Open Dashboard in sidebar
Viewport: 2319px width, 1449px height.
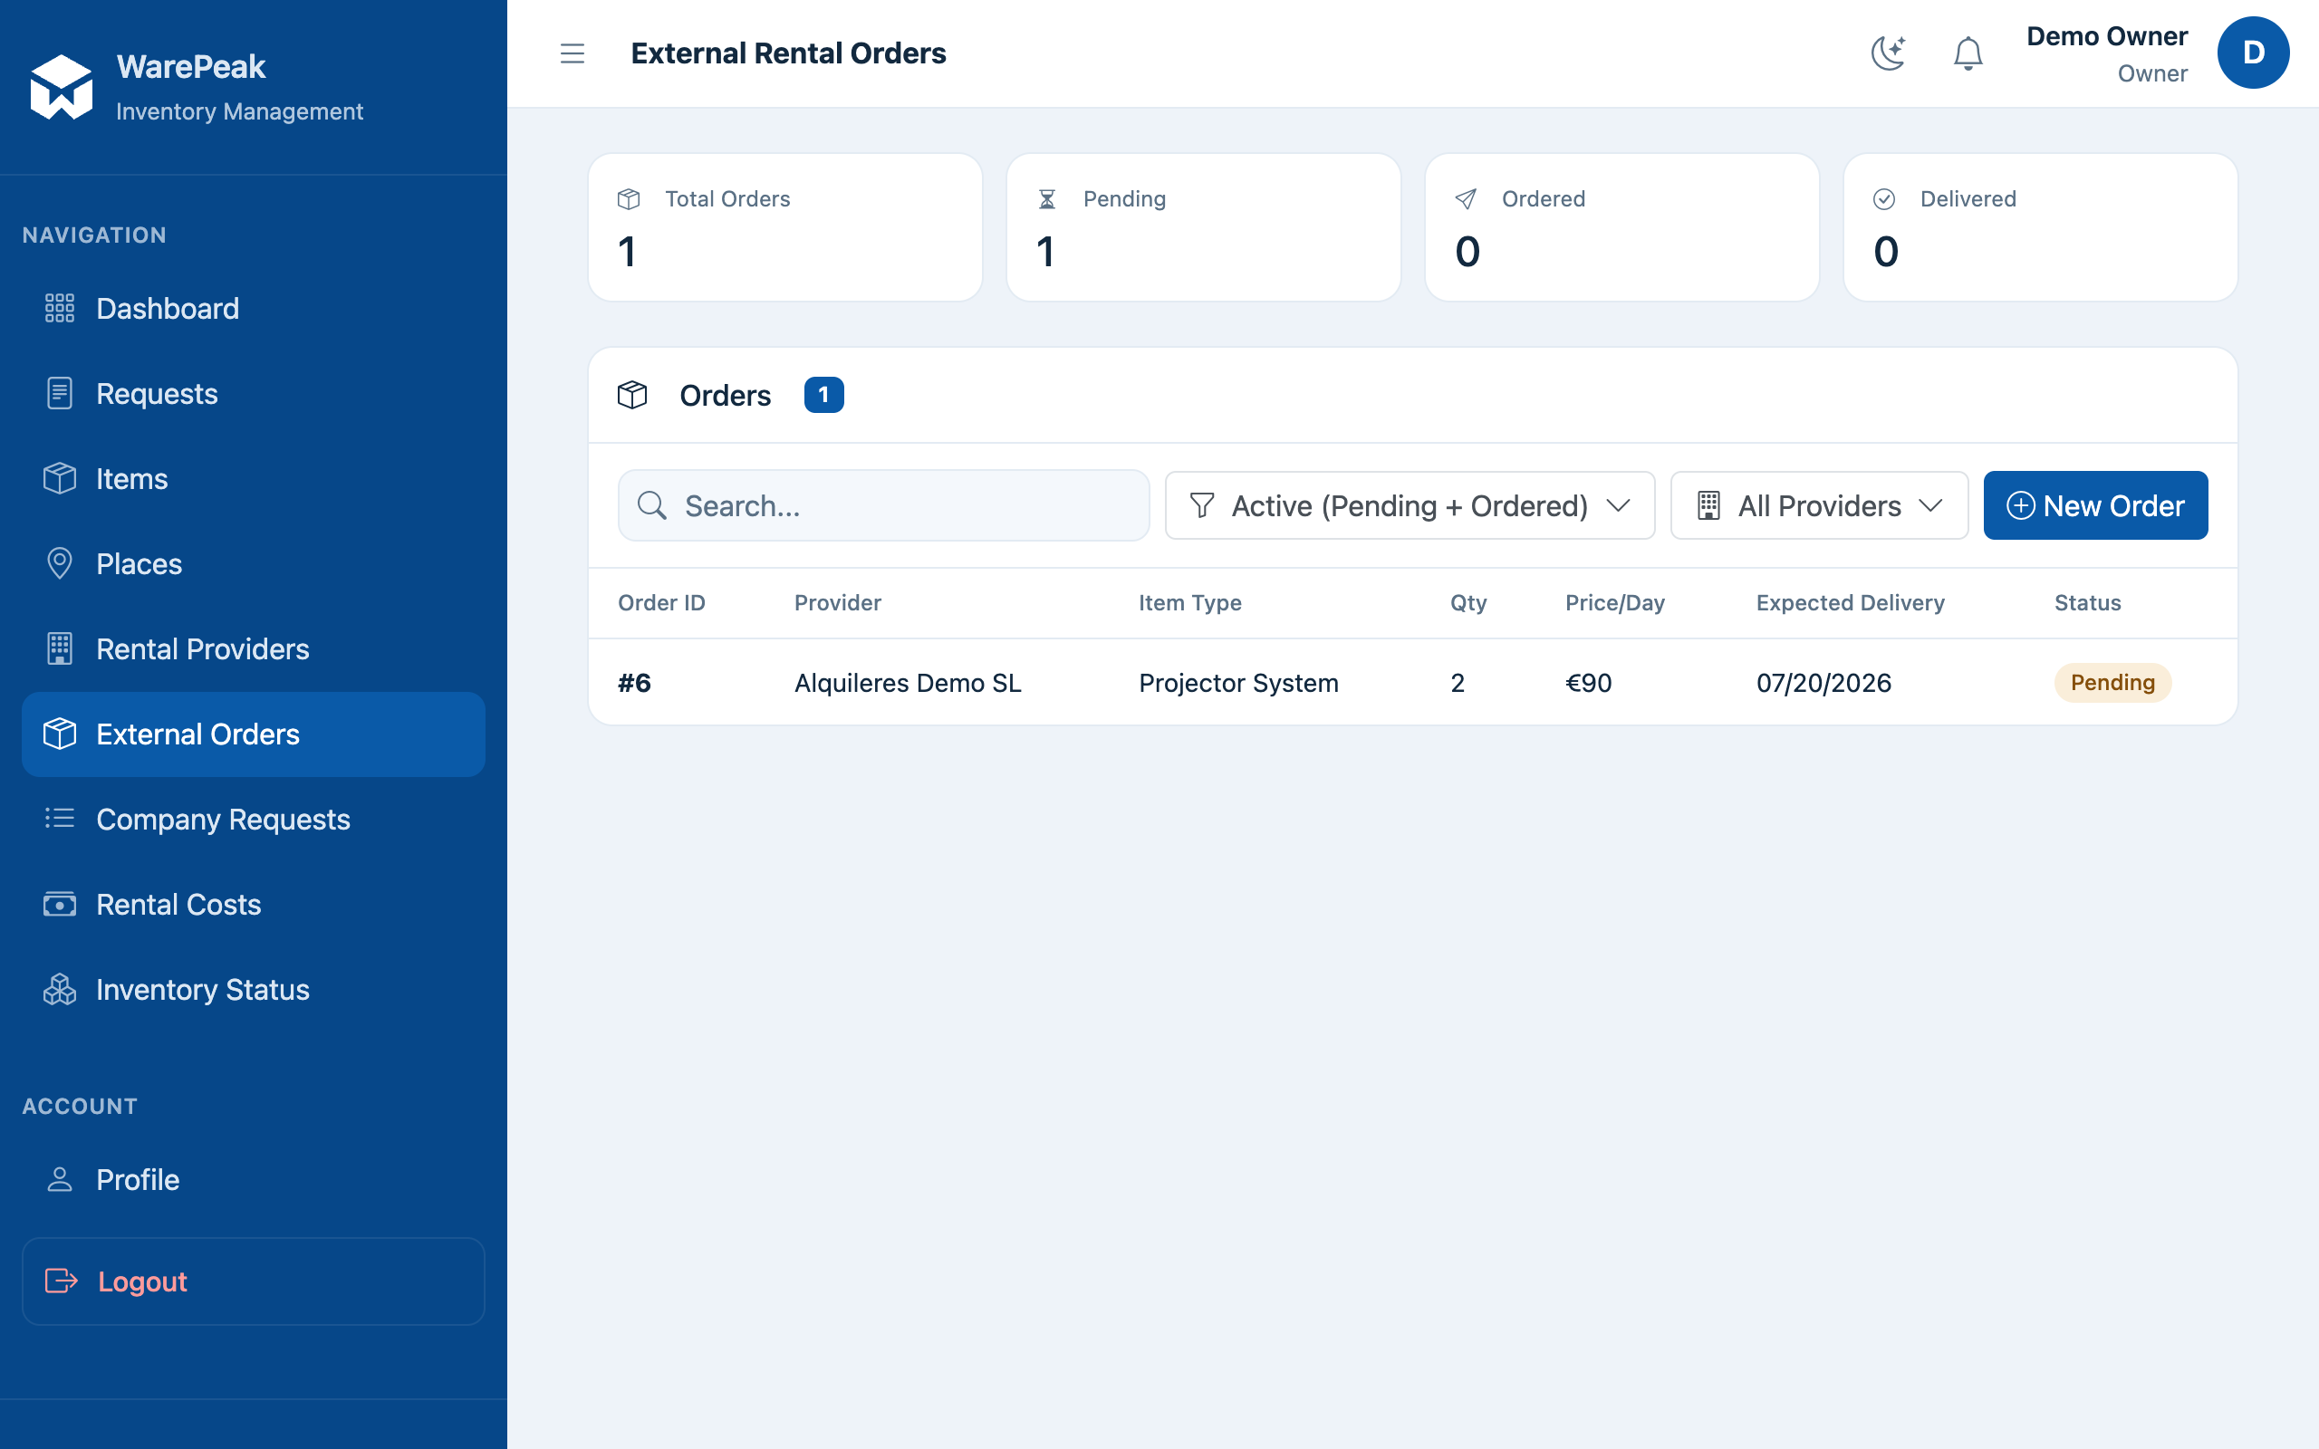[x=253, y=309]
